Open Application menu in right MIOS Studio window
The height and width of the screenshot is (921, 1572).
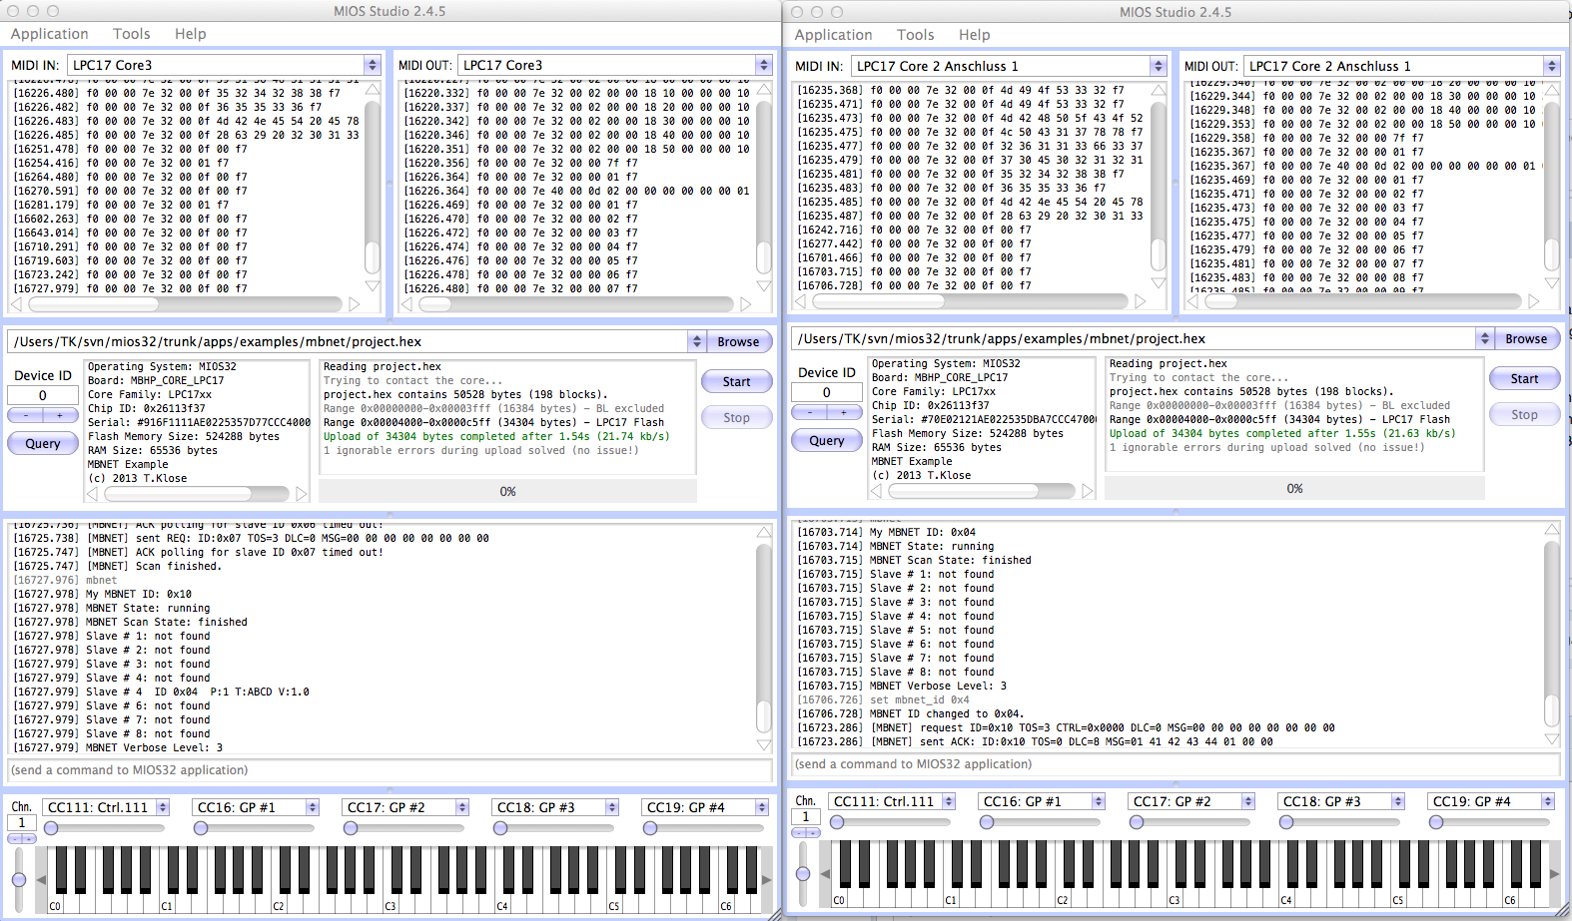833,35
